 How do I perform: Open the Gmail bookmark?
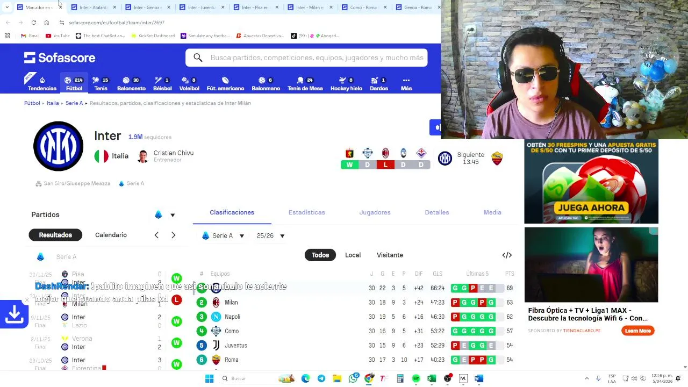(x=30, y=35)
